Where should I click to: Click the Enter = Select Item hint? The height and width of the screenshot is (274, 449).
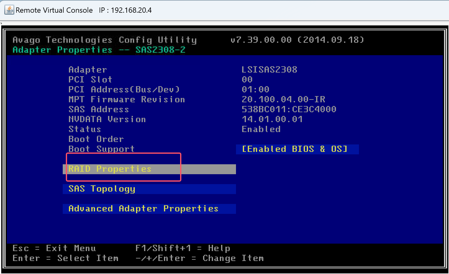point(66,258)
